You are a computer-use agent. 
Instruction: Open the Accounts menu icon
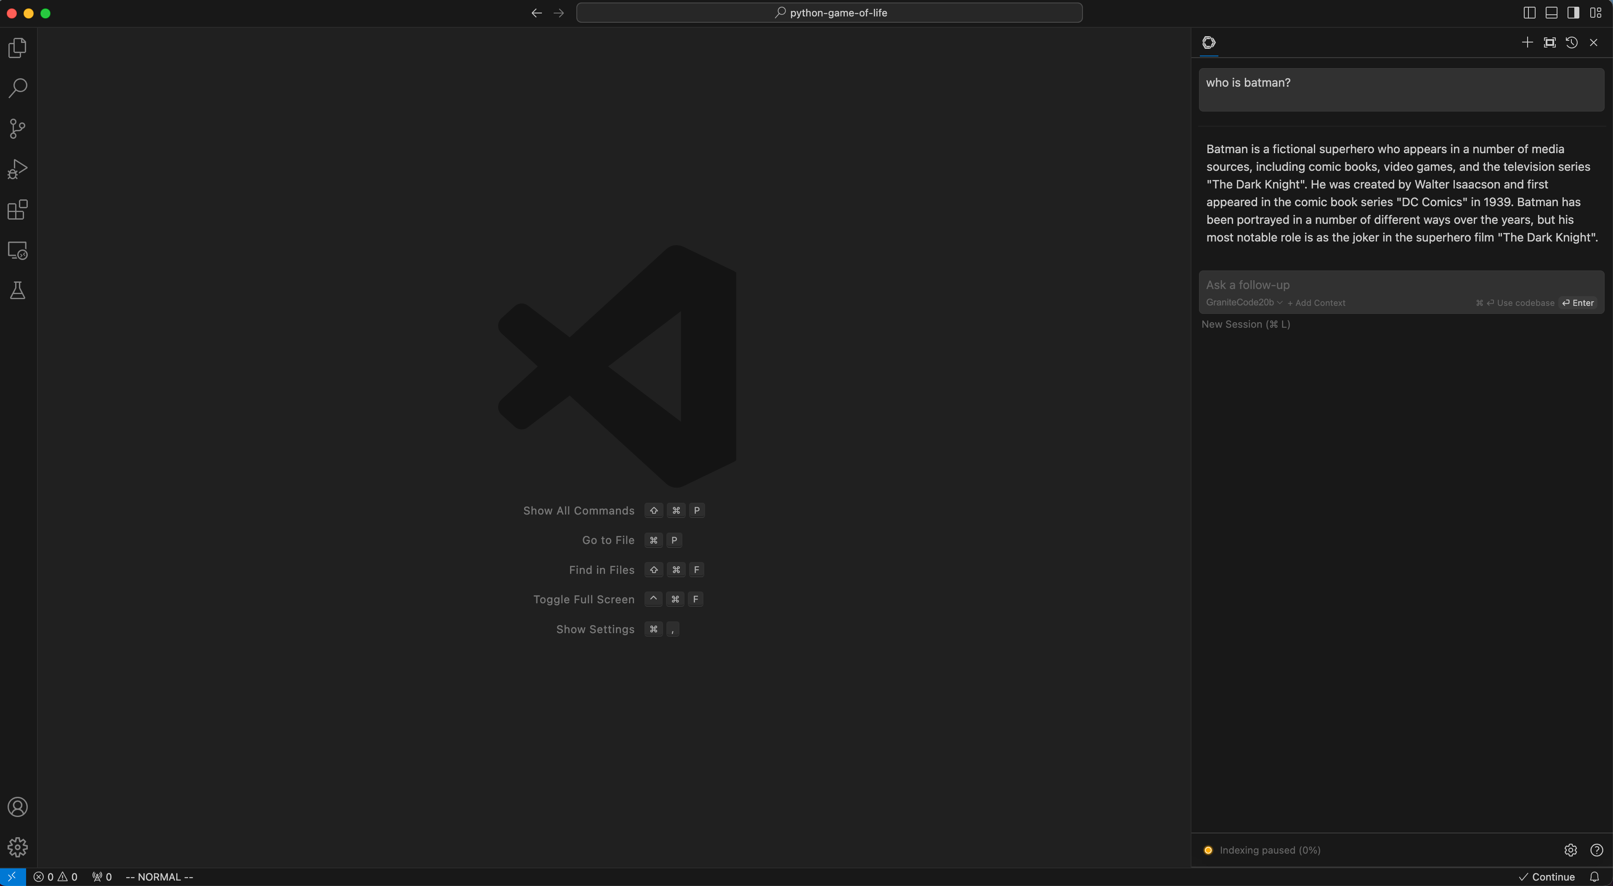[x=18, y=806]
